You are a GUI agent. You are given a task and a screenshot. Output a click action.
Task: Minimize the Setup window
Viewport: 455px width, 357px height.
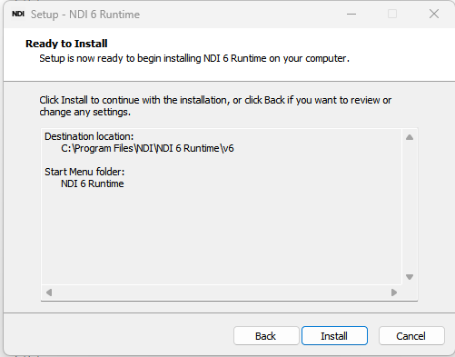point(351,14)
